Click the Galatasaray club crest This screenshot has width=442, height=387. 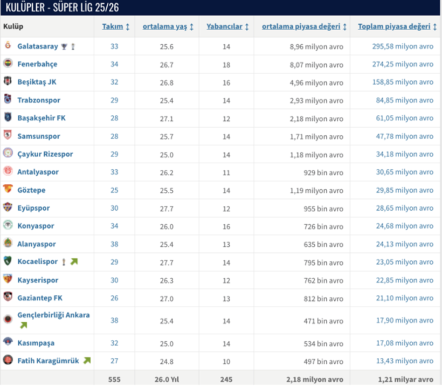tap(8, 45)
